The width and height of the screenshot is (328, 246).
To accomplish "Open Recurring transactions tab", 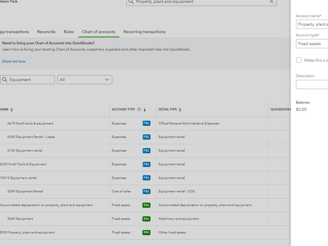I will (x=145, y=32).
